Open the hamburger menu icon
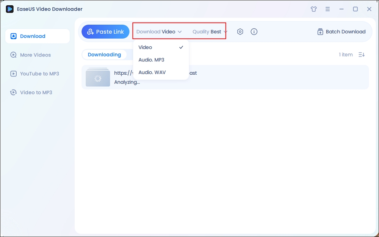This screenshot has width=379, height=237. coord(327,9)
